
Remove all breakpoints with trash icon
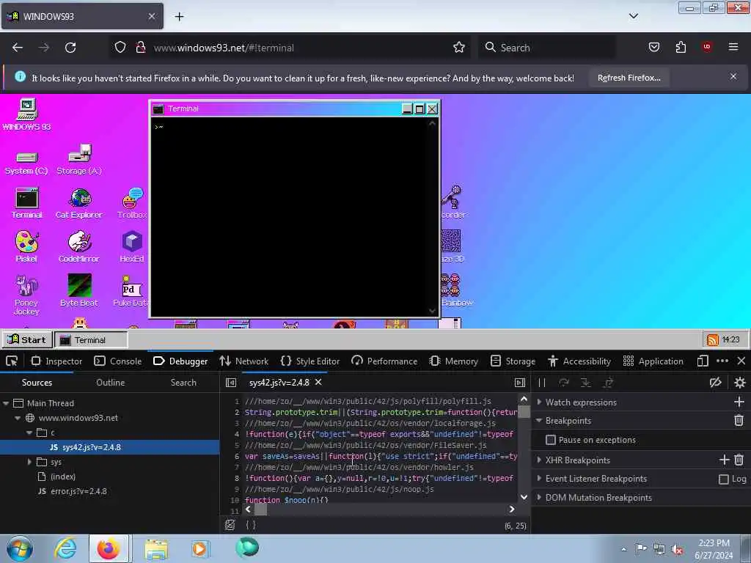(739, 421)
